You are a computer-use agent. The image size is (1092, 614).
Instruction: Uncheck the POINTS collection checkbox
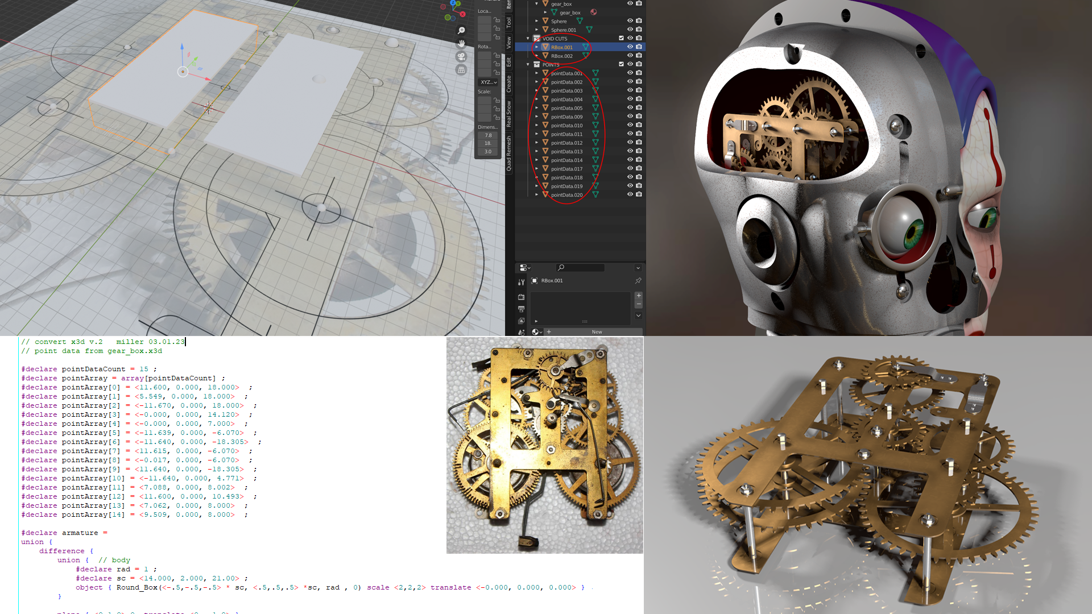(x=621, y=64)
